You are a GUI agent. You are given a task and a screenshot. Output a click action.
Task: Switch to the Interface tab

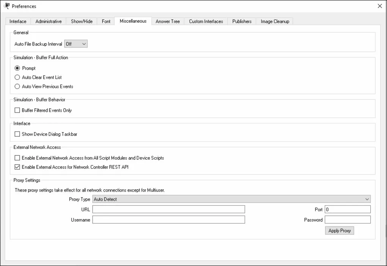click(x=18, y=21)
